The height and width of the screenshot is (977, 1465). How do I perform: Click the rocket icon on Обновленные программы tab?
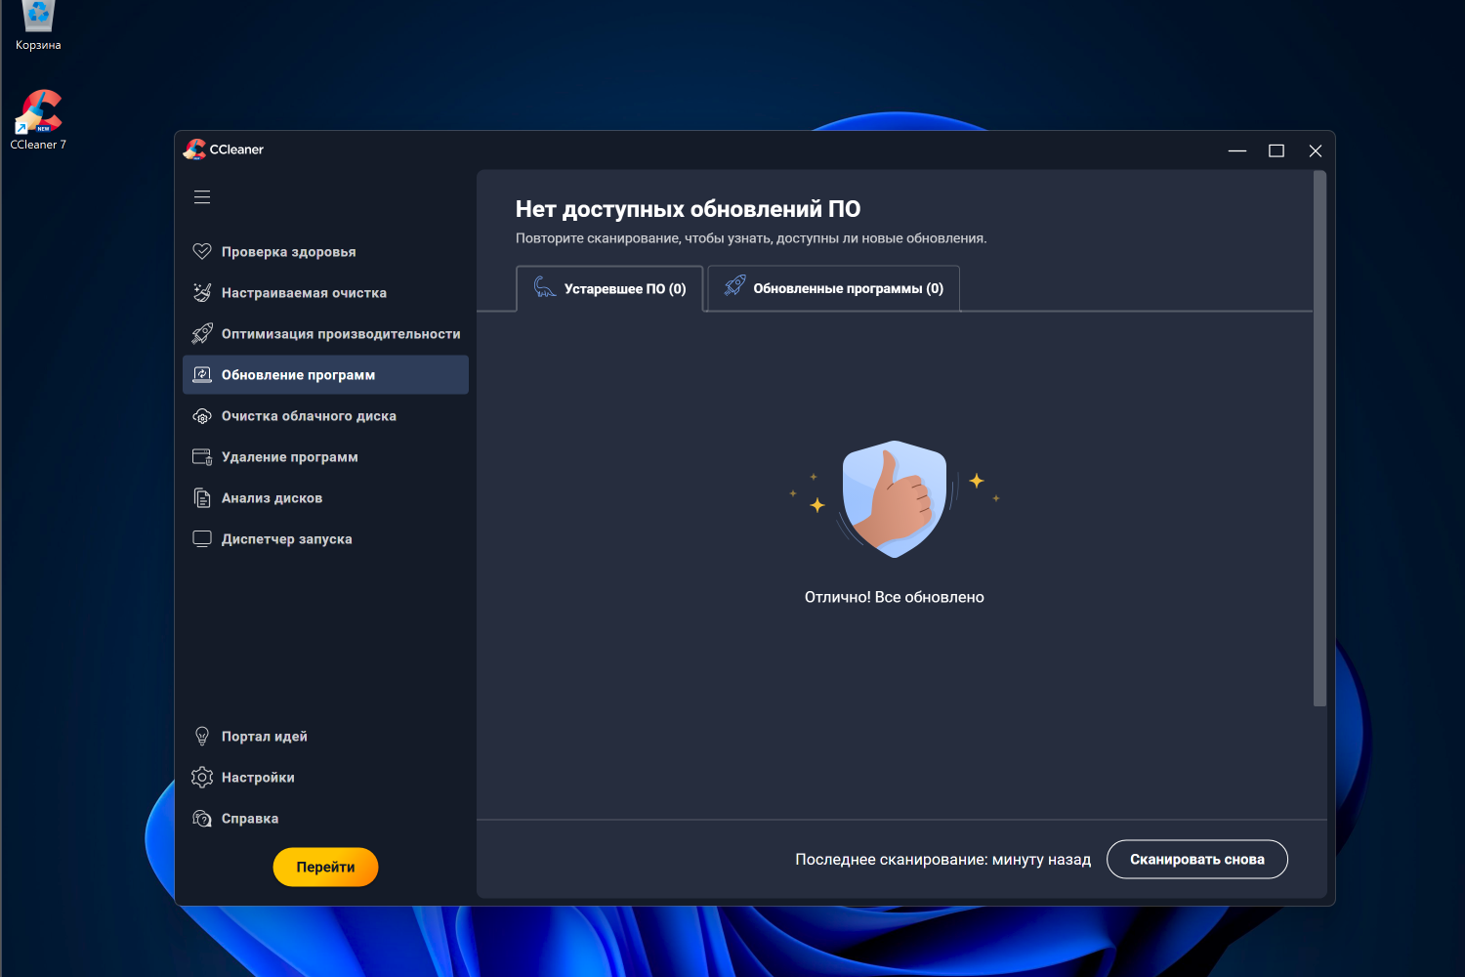(734, 285)
